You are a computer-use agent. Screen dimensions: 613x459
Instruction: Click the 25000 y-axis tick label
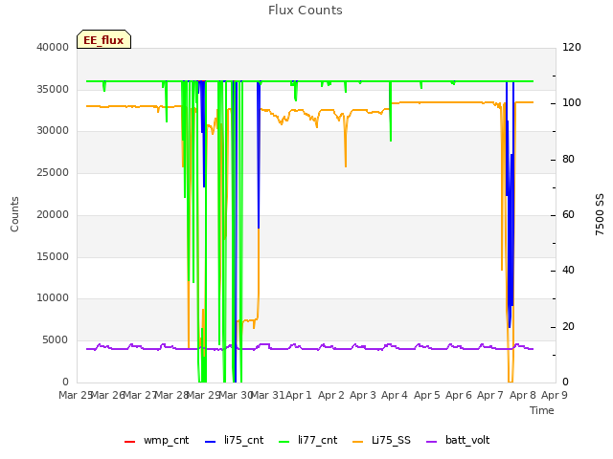(53, 172)
